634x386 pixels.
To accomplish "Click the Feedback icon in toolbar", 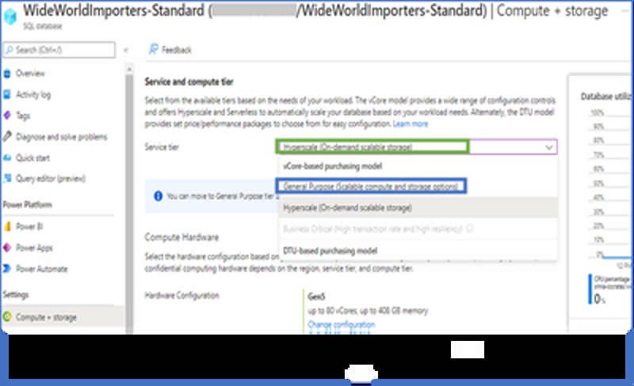I will 154,49.
